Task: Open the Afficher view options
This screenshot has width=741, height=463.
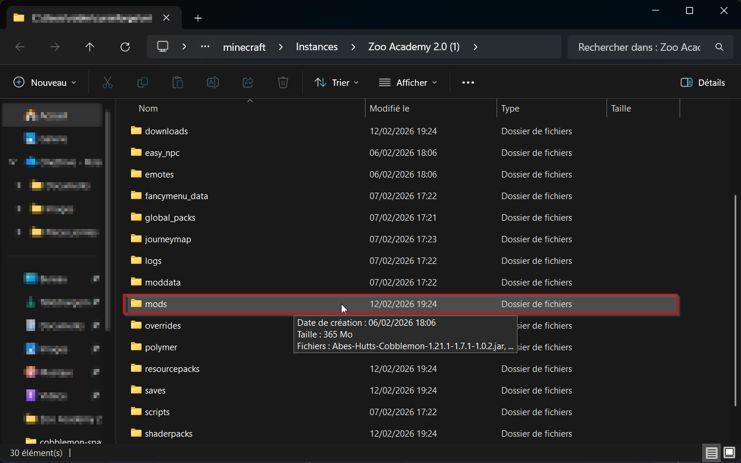Action: (x=408, y=82)
